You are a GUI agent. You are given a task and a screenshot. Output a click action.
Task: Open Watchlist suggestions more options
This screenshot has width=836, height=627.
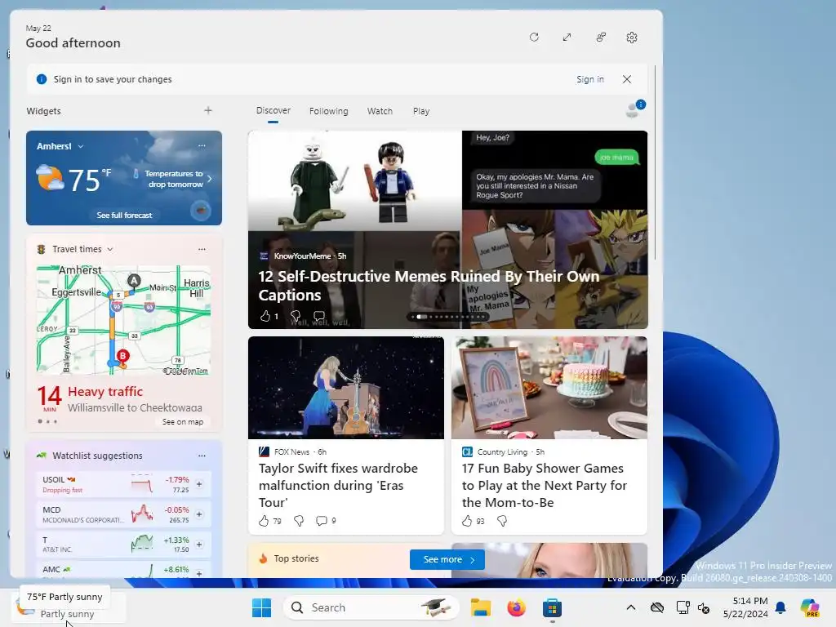202,456
